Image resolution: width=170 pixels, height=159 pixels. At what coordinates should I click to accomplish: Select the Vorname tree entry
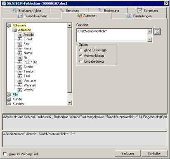(x=30, y=81)
